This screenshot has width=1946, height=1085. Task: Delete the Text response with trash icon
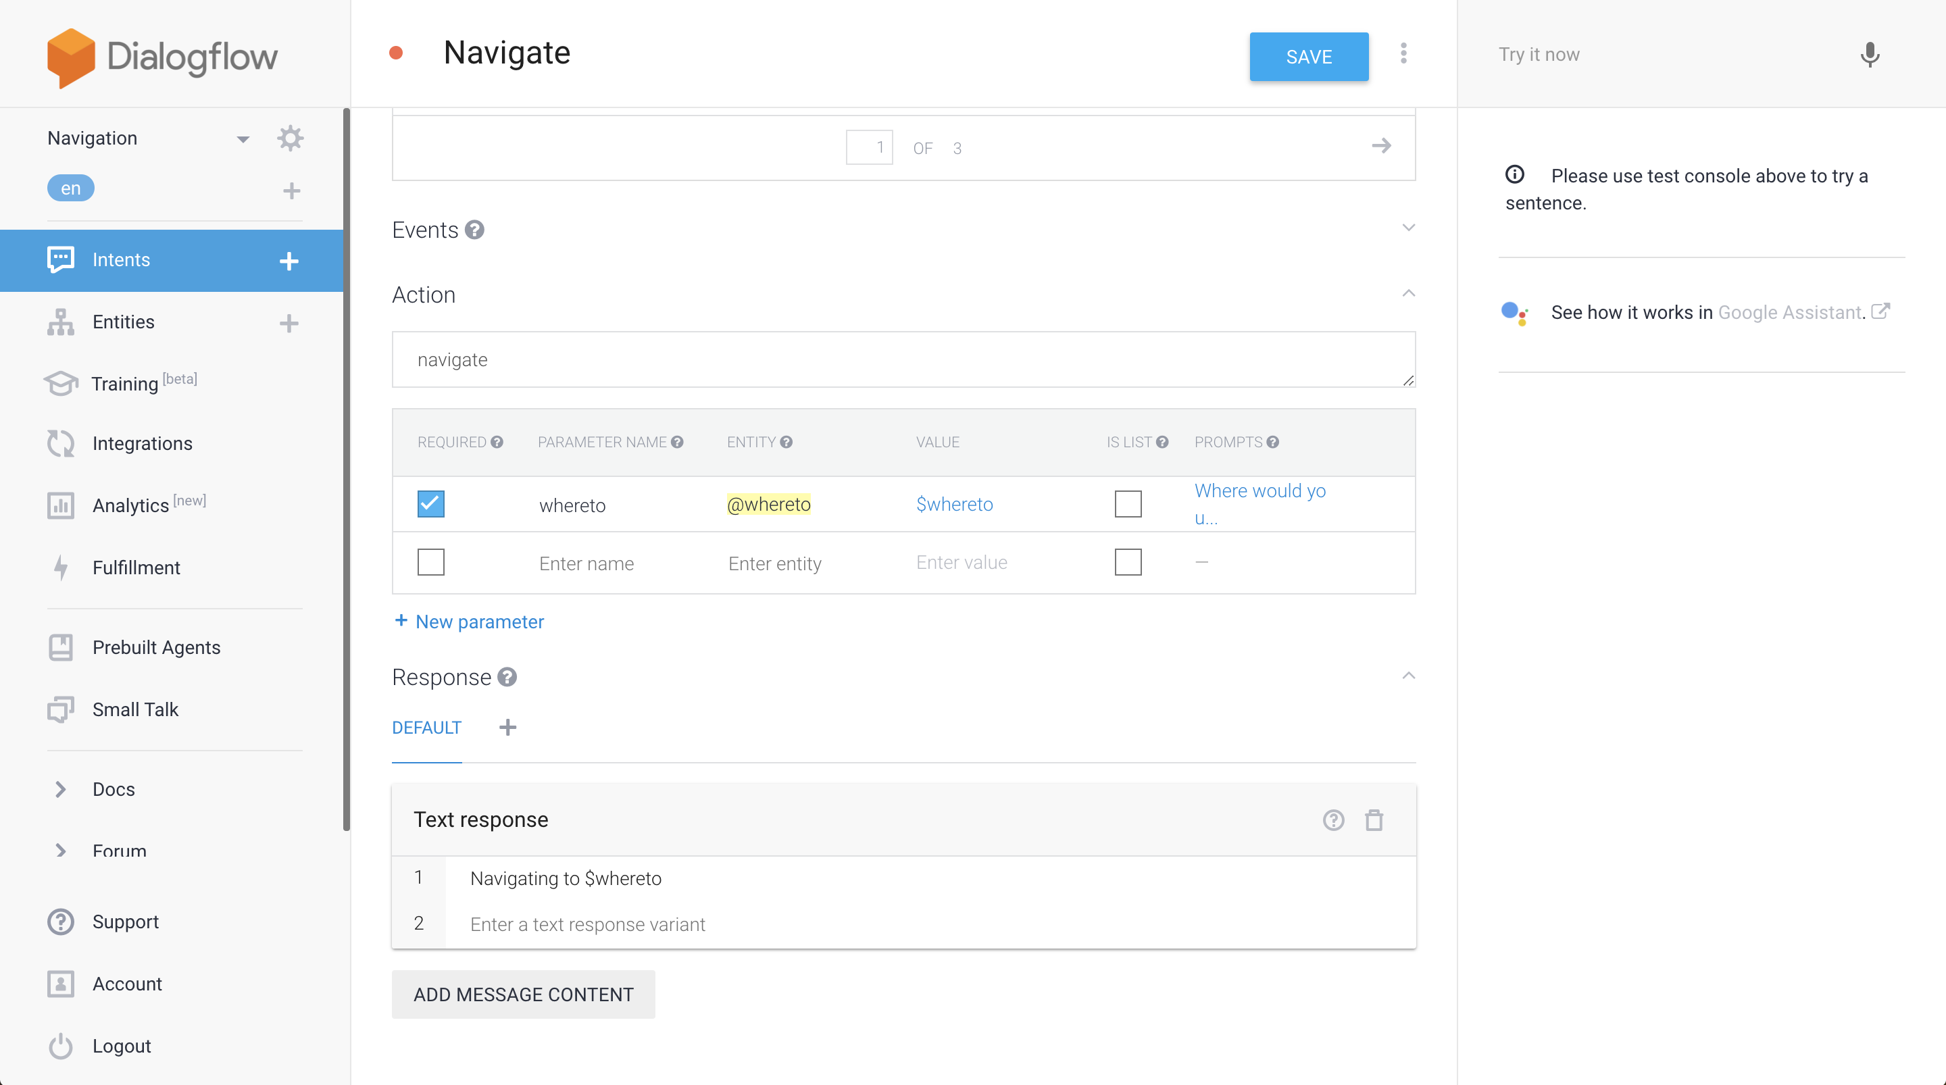pos(1374,819)
